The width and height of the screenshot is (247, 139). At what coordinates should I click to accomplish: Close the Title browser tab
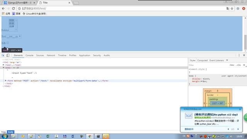[69, 3]
